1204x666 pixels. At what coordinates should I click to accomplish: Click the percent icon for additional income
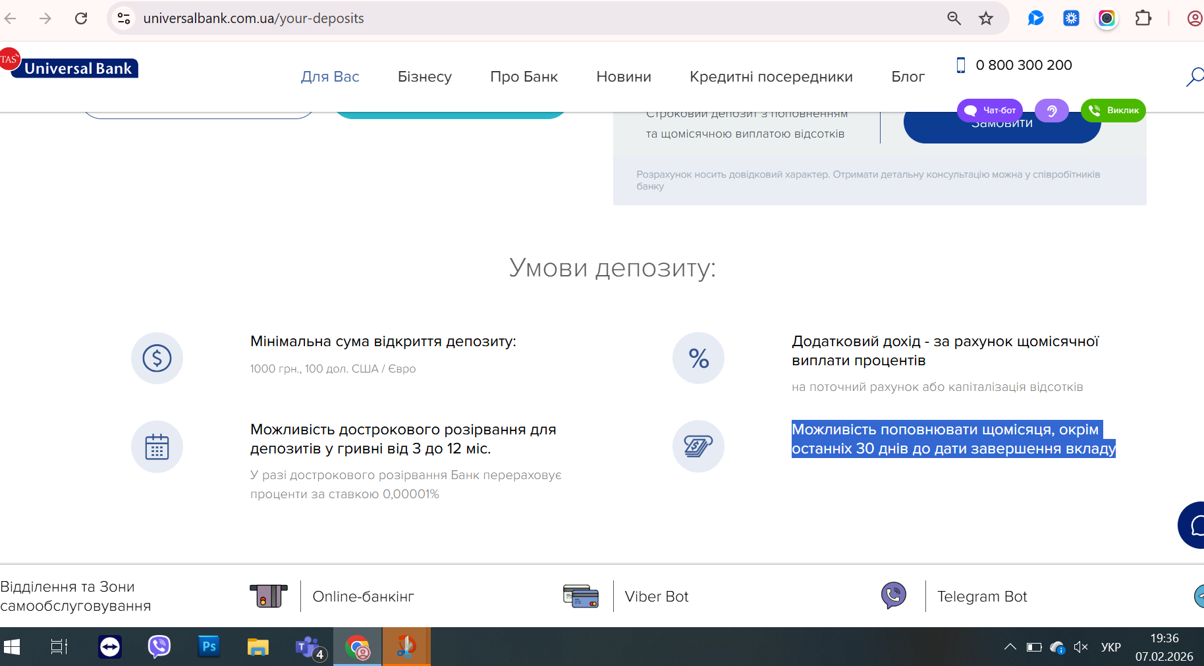698,358
